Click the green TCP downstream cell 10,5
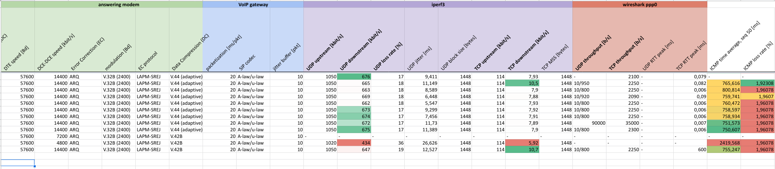Screen dimensions: 775x169 coord(522,83)
